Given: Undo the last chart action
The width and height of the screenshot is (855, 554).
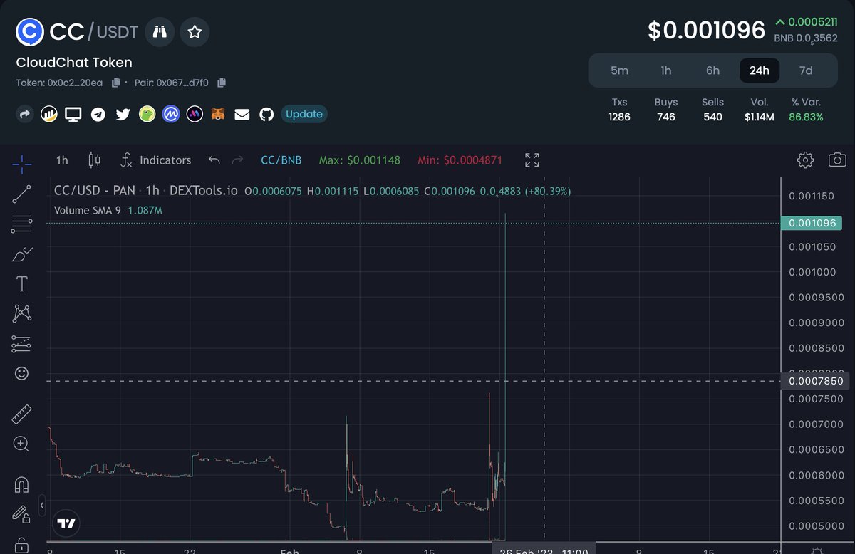Looking at the screenshot, I should coord(214,160).
